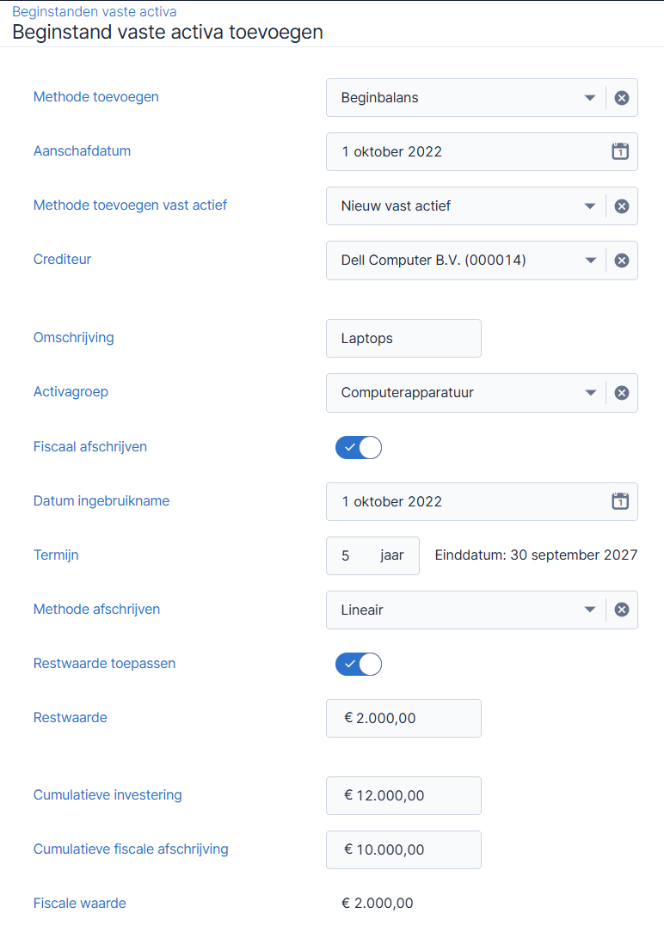Clear the Nieuw vast actief selection

[622, 205]
